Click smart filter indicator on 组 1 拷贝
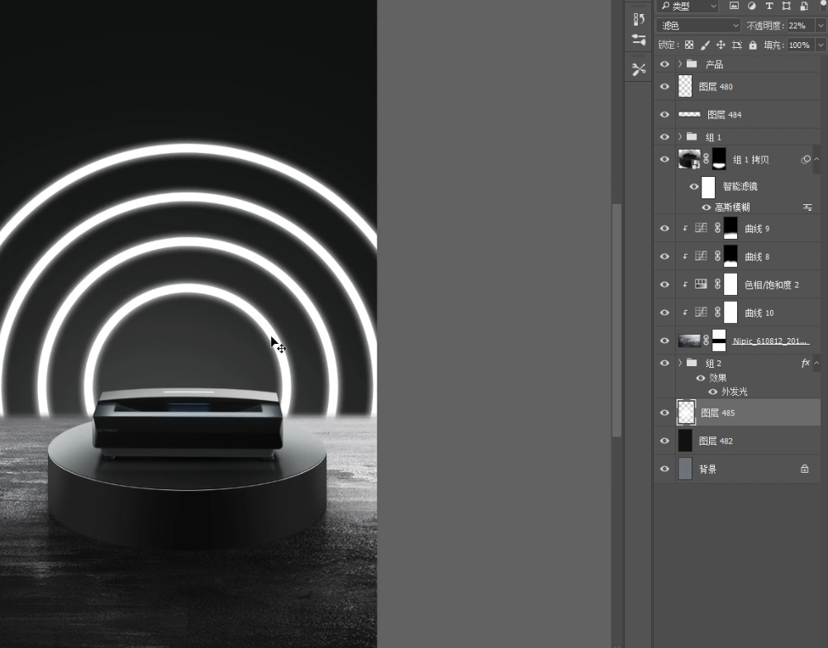 pyautogui.click(x=806, y=160)
